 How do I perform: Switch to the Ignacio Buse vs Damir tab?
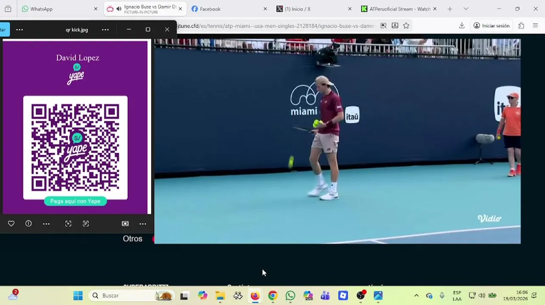[144, 9]
